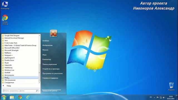Open Игры in the right Start pane
The height and width of the screenshot is (100, 178).
pyautogui.click(x=44, y=55)
